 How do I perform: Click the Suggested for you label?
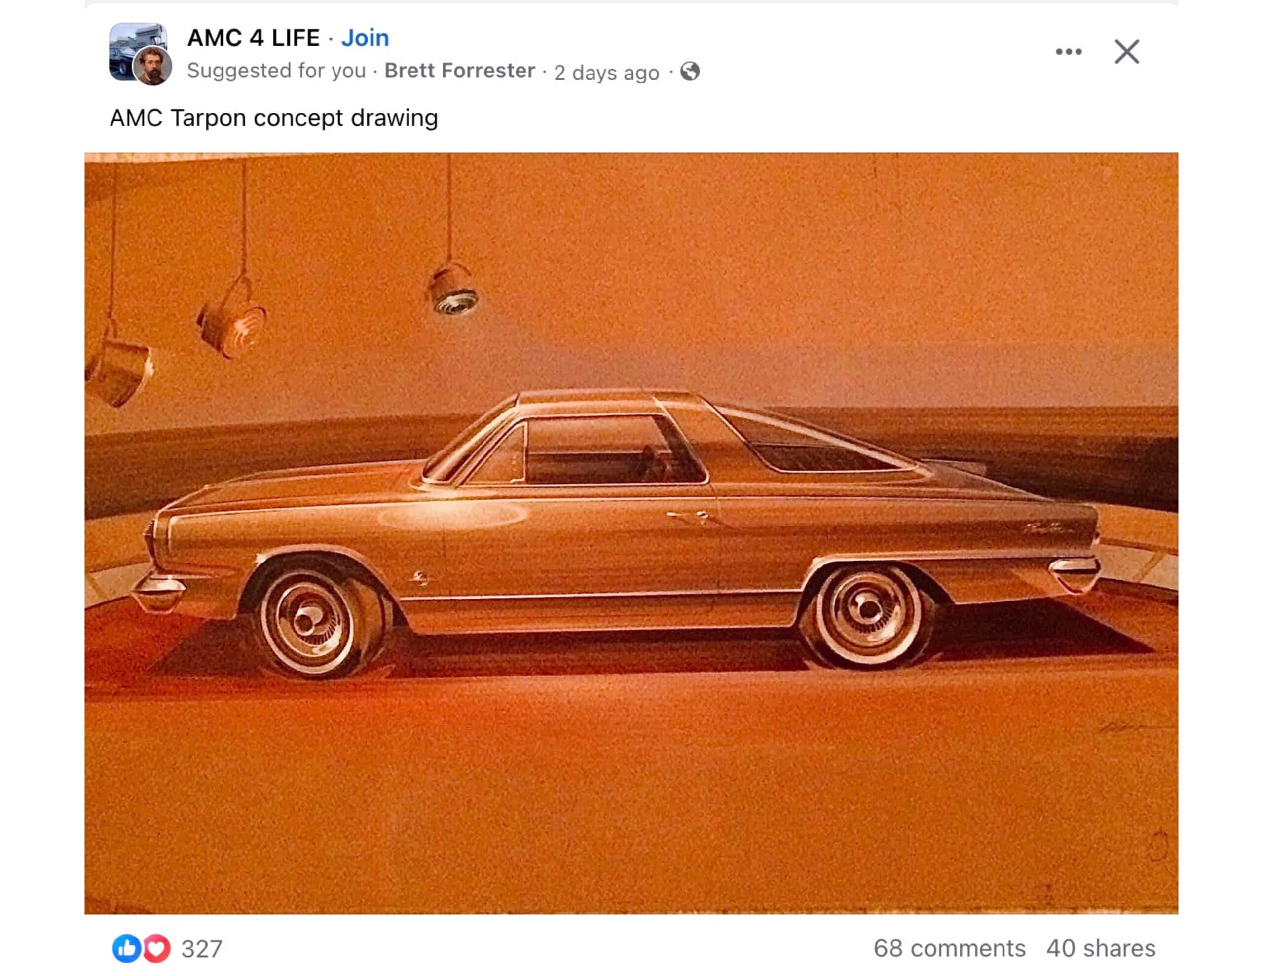[276, 71]
